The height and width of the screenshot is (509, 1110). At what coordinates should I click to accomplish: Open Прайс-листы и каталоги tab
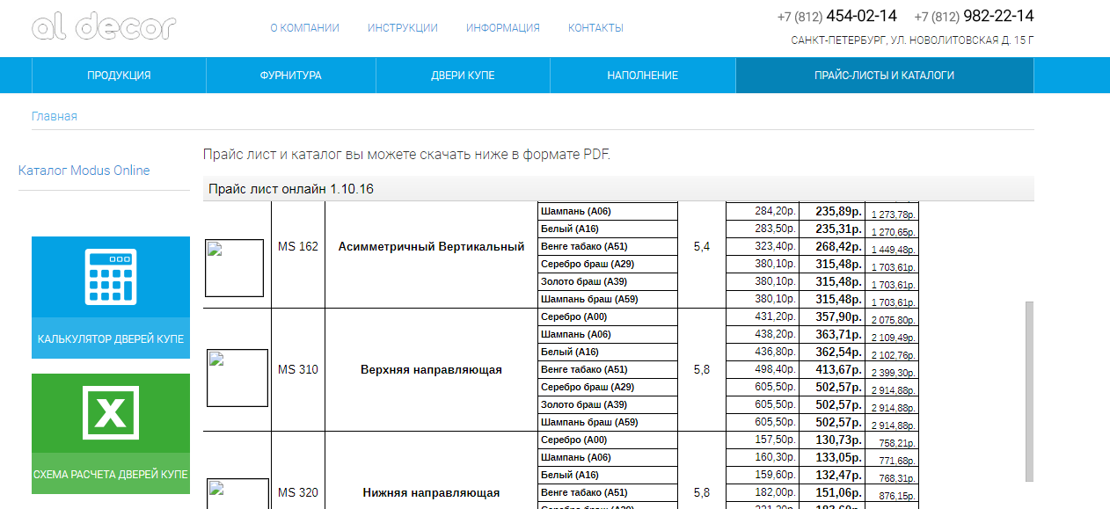point(884,76)
